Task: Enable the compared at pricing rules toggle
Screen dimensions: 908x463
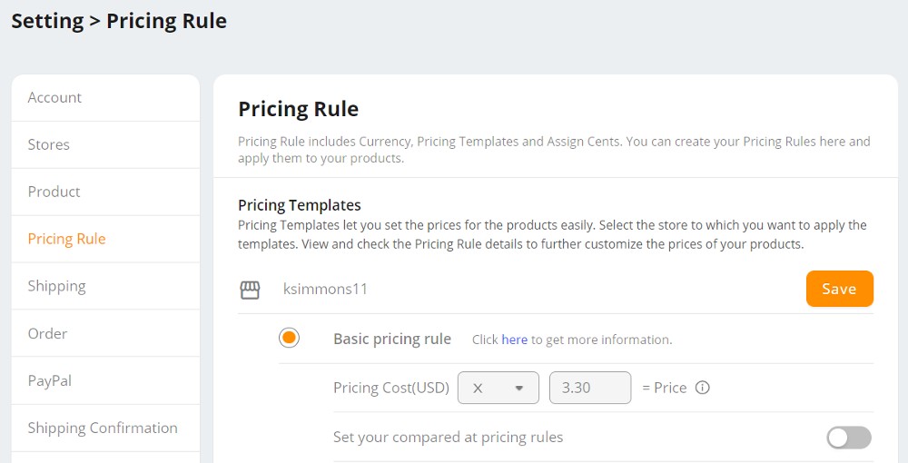Action: (848, 438)
